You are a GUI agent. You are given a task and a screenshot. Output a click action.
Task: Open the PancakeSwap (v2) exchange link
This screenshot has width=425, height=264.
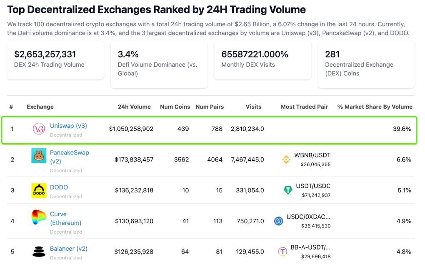(x=70, y=157)
